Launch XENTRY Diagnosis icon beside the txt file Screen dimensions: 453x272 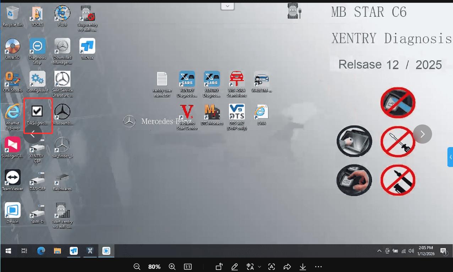pos(187,84)
